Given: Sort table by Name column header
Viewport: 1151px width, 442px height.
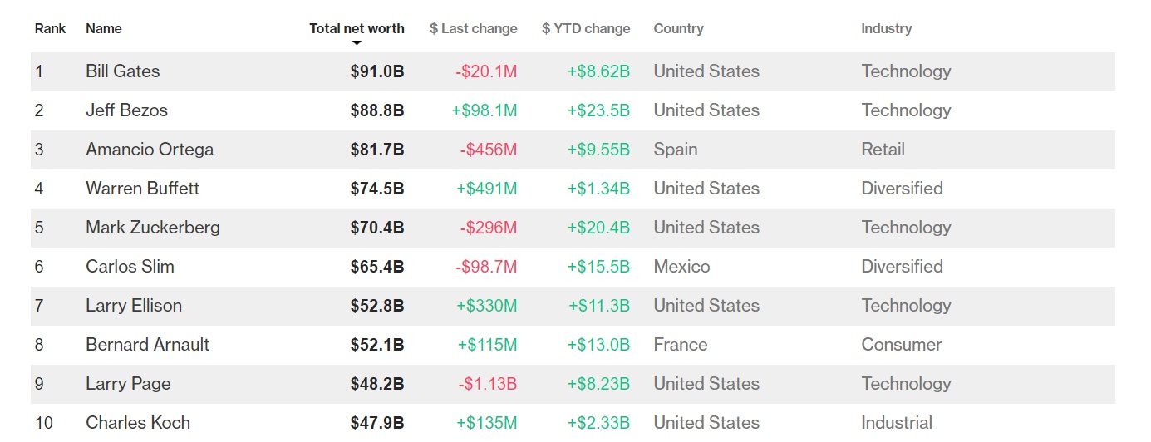Looking at the screenshot, I should [104, 28].
